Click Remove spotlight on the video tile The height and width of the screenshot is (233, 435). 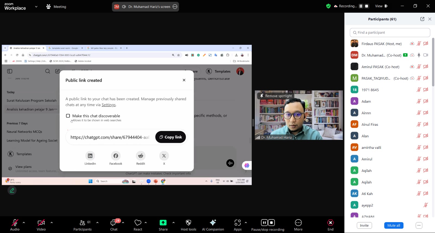click(x=276, y=96)
